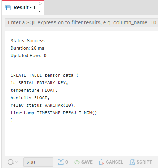Click the 'CREATE TABLE sensor_data (' line
158x168 pixels.
pos(45,75)
